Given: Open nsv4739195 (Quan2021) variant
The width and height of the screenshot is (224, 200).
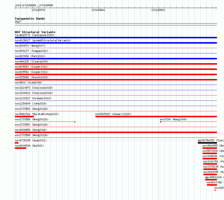Looking at the screenshot, I should click(x=31, y=140).
